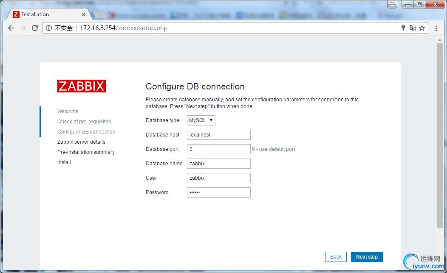This screenshot has width=447, height=273.
Task: Select Welcome step in sidebar
Action: pos(68,111)
